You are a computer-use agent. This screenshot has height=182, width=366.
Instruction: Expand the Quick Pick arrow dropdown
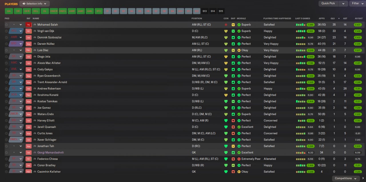point(343,3)
